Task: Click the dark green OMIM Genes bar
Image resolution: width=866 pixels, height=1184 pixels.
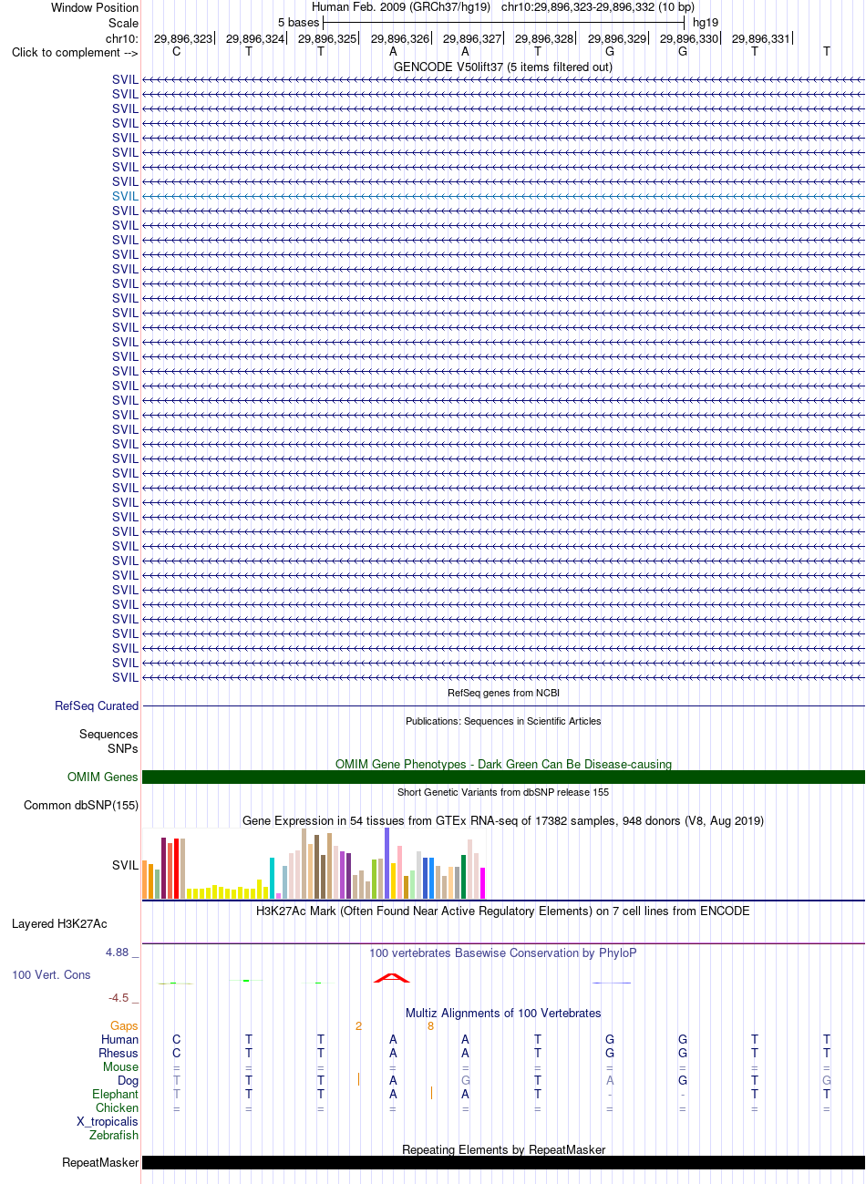Action: [x=503, y=777]
